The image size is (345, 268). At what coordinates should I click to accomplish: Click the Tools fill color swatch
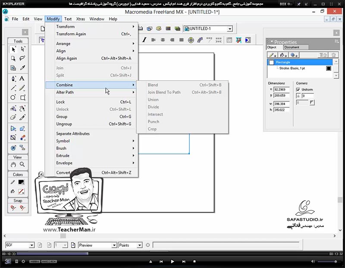tap(21, 191)
